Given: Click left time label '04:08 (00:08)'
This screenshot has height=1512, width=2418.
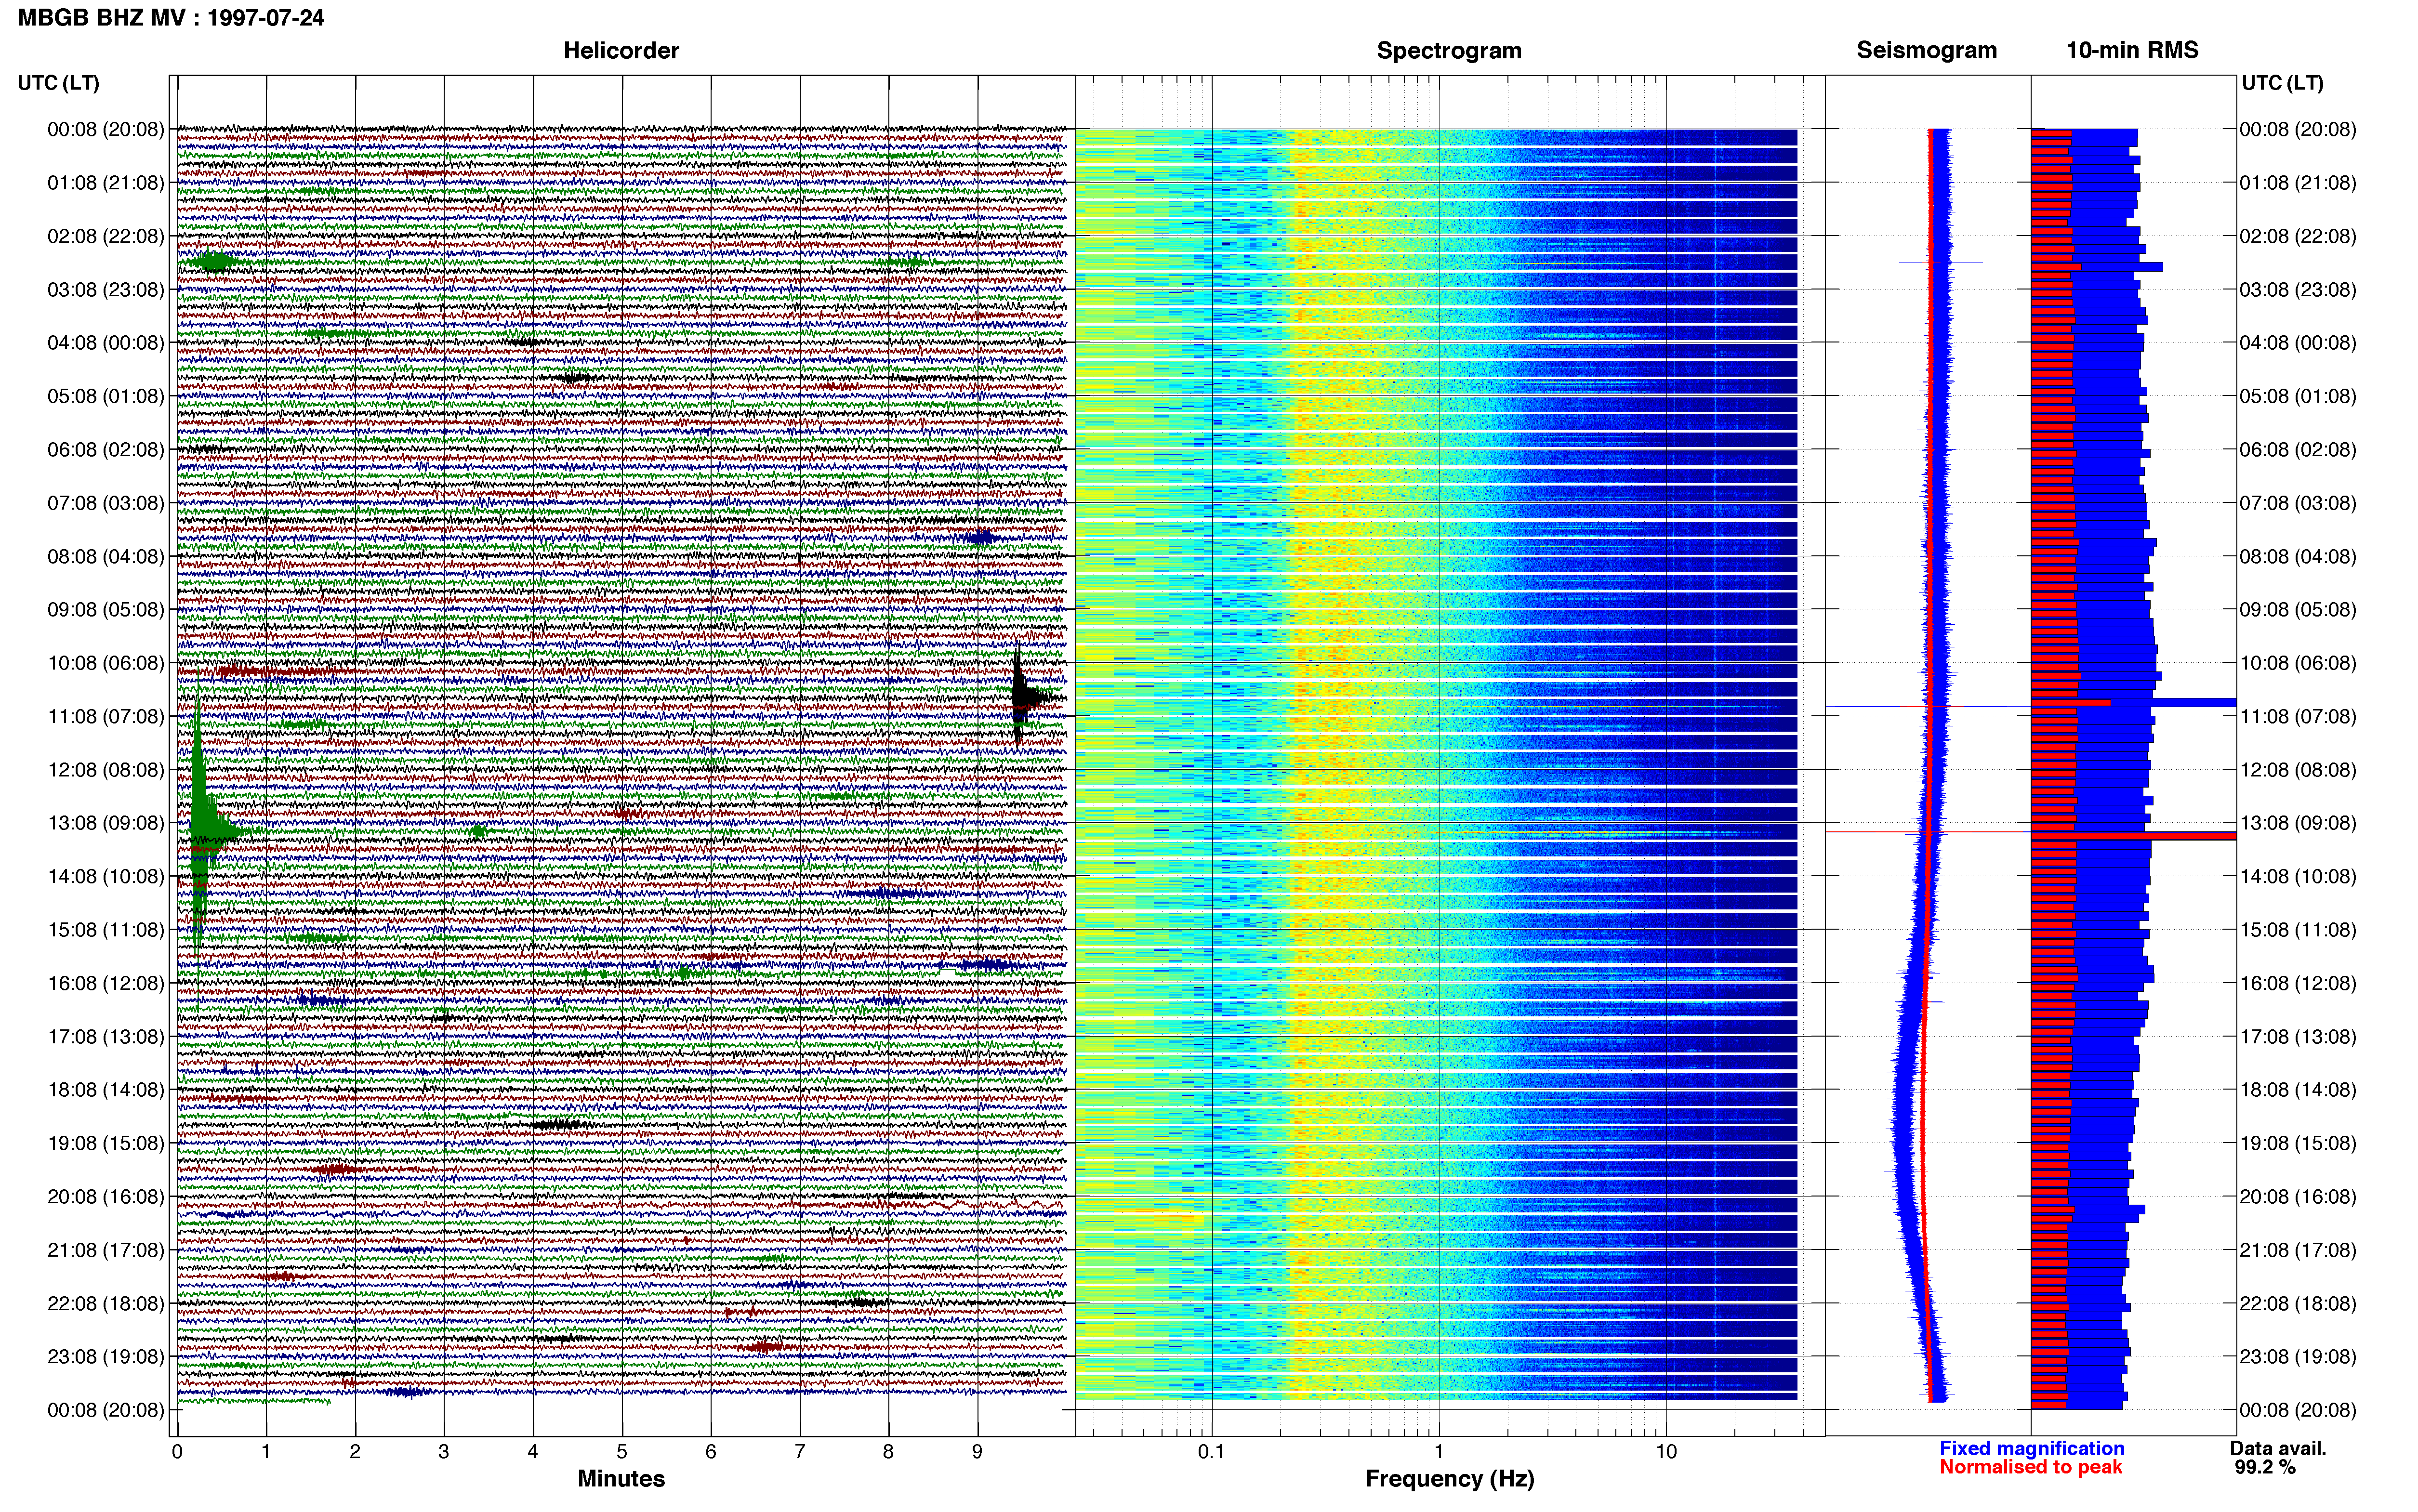Looking at the screenshot, I should click(x=105, y=343).
